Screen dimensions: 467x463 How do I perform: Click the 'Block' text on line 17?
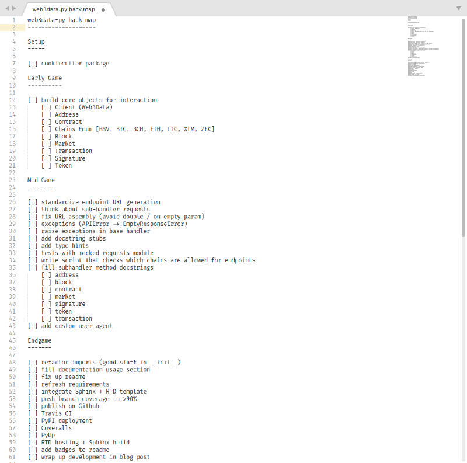tap(63, 137)
